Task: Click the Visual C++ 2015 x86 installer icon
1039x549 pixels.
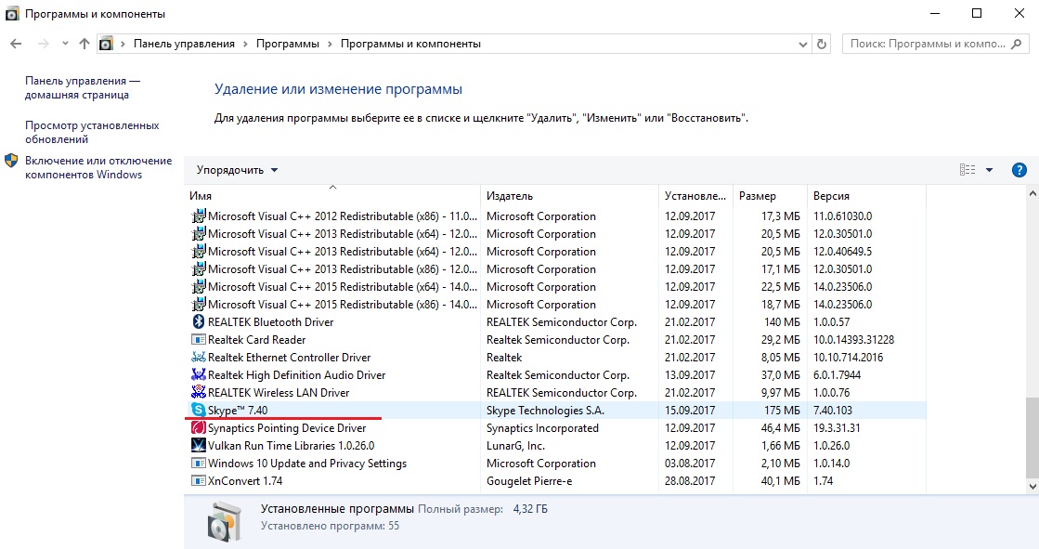Action: point(198,305)
